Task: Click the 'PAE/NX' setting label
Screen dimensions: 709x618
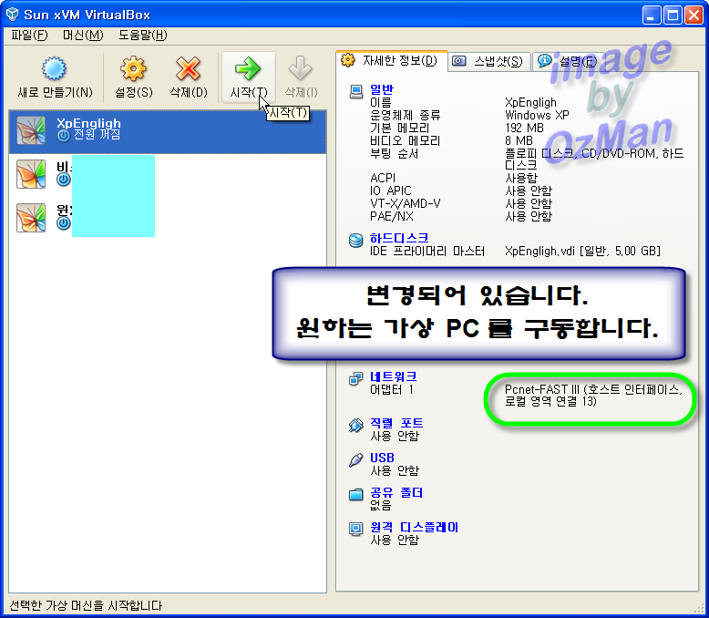Action: pos(392,216)
